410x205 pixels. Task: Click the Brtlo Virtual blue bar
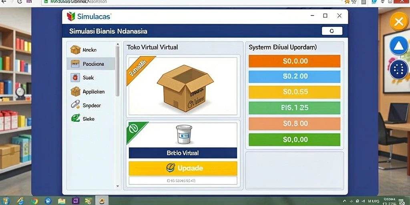(183, 153)
